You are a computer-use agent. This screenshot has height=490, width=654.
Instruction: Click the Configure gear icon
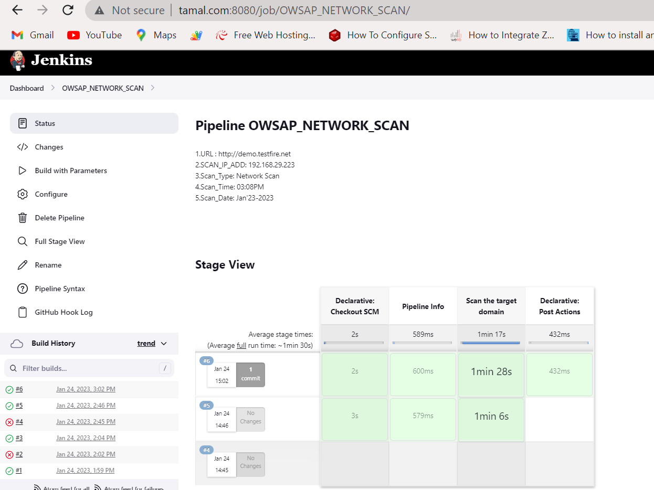click(22, 194)
